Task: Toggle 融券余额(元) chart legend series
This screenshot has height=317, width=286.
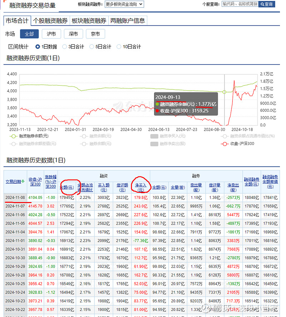Action: (95, 144)
